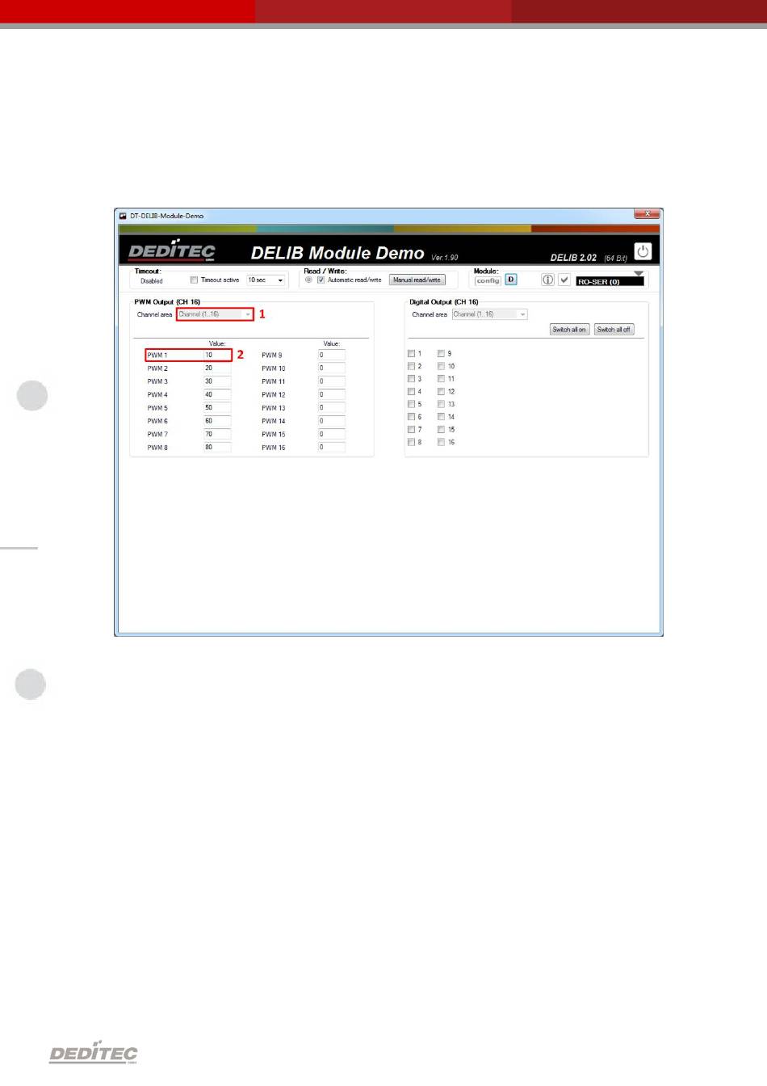767x1086 pixels.
Task: Check digital output channel 7
Action: (412, 430)
